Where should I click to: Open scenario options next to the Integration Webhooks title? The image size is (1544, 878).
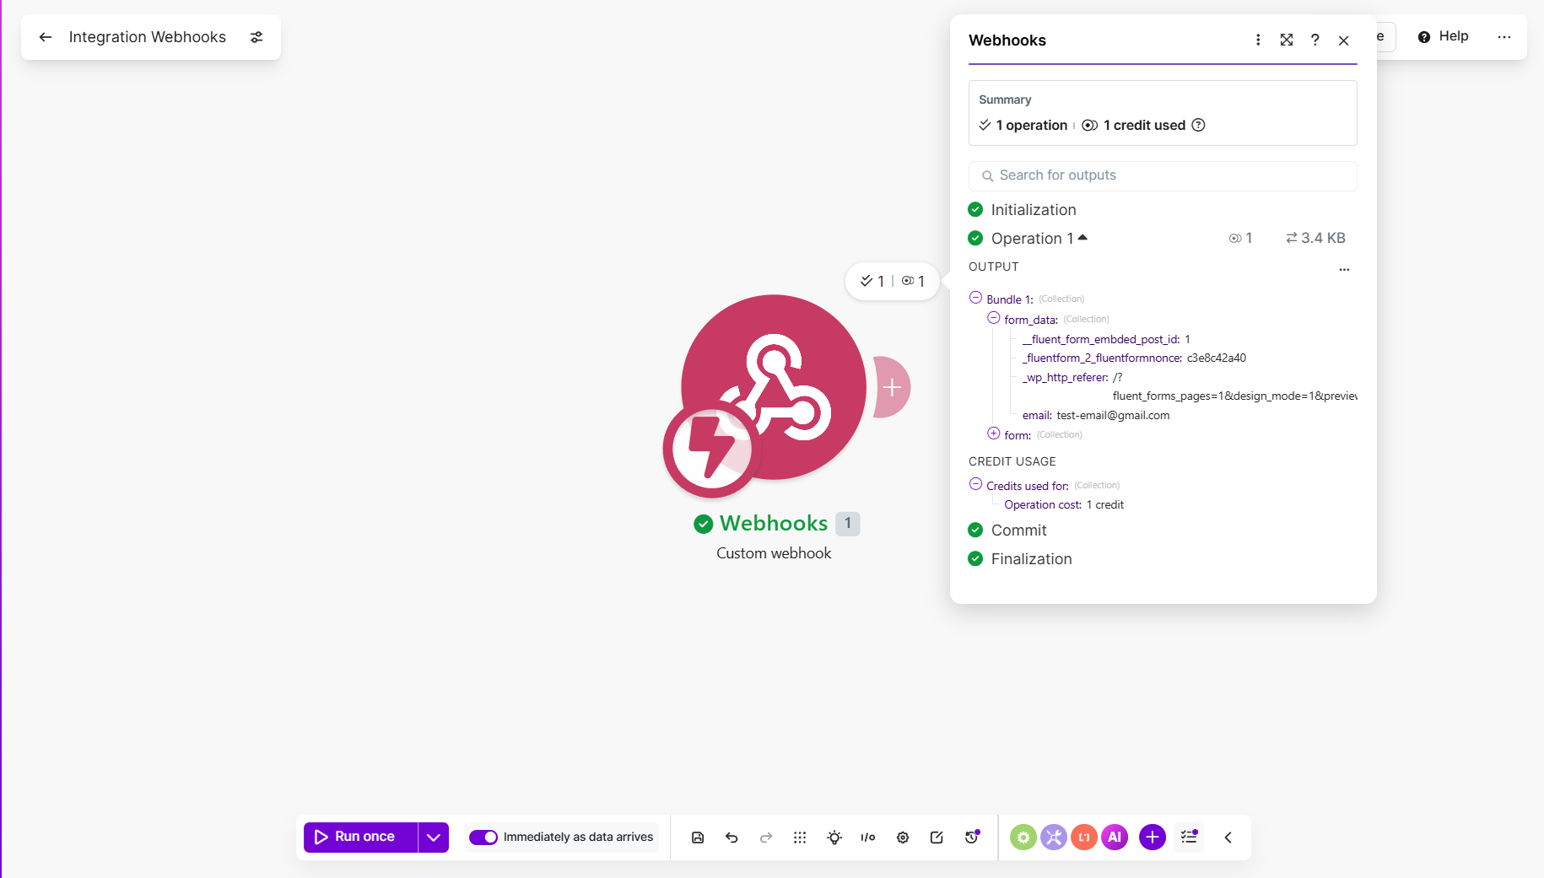[x=256, y=37]
